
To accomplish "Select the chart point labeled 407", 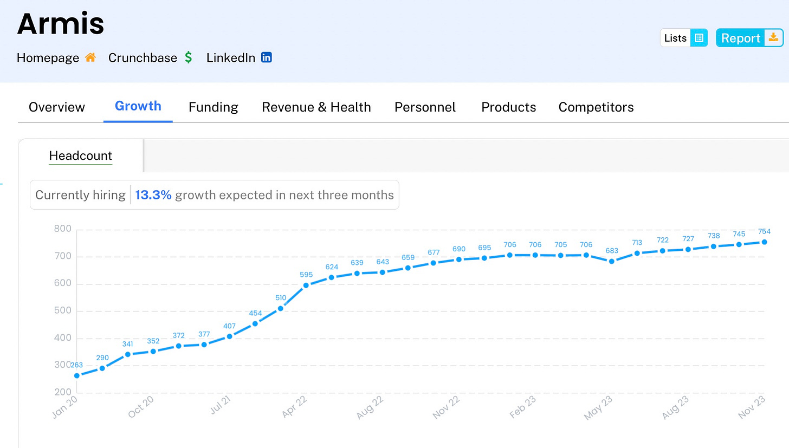I will [x=230, y=336].
